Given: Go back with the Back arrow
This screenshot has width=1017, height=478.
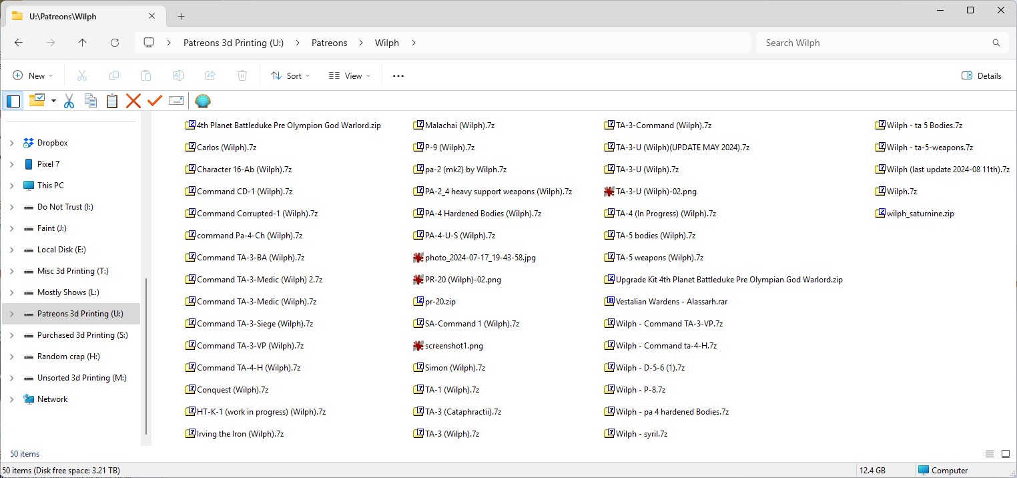Looking at the screenshot, I should click(x=19, y=43).
